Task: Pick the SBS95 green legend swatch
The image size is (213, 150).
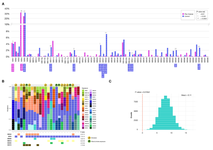Action: point(91,126)
